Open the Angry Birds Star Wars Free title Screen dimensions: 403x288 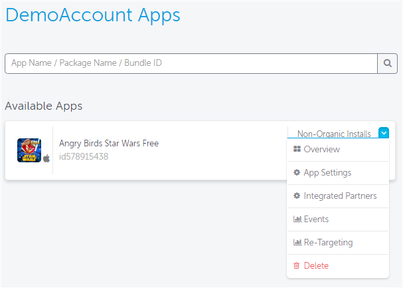pos(109,144)
